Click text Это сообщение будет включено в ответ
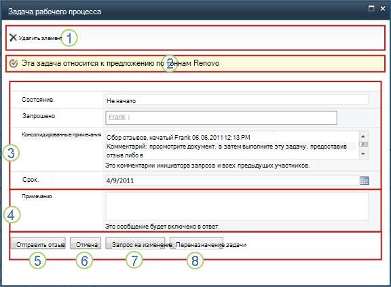The image size is (391, 287). (162, 227)
